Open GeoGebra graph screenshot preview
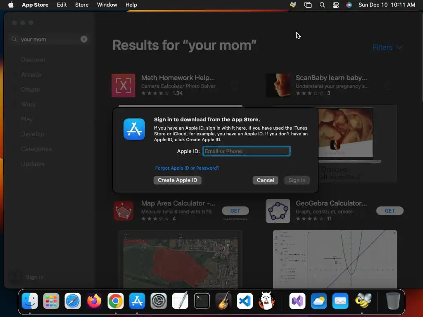The image size is (423, 317). click(x=335, y=259)
